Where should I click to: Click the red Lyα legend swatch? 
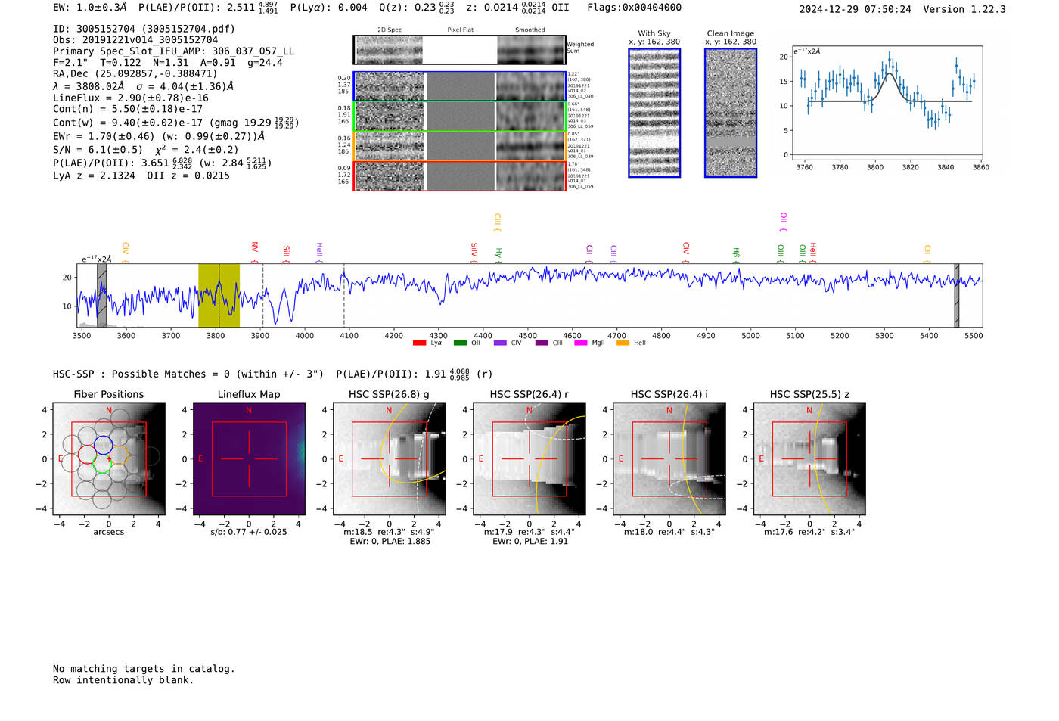click(x=419, y=343)
